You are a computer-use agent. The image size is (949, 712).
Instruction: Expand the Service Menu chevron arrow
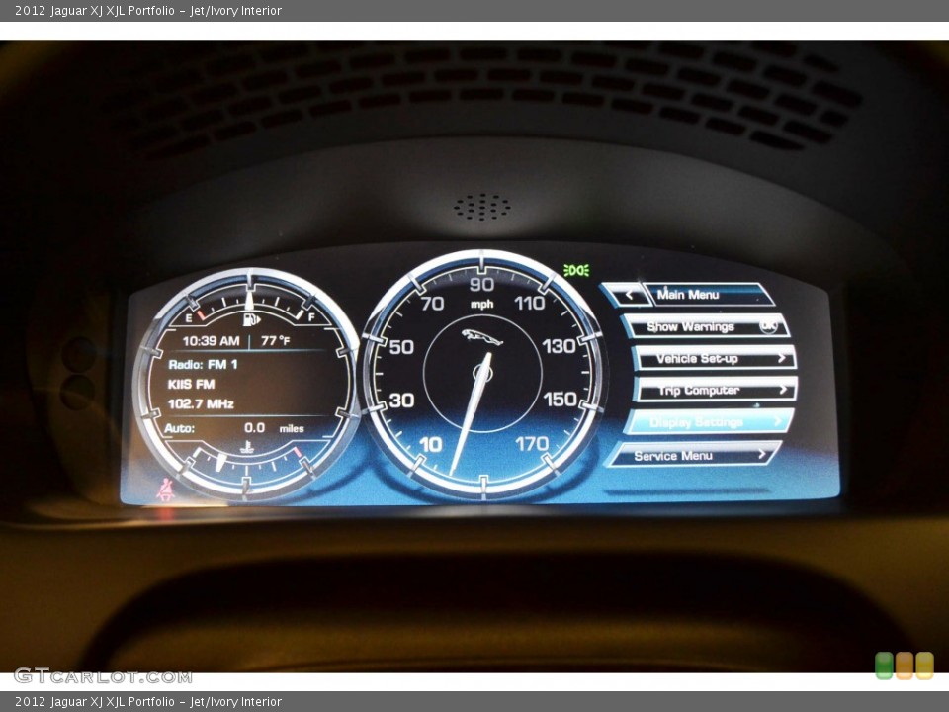[x=762, y=454]
